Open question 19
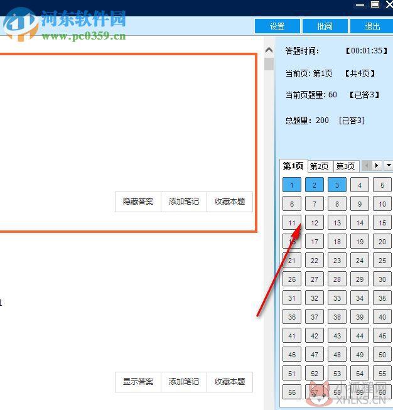This screenshot has height=410, width=393. tap(360, 242)
